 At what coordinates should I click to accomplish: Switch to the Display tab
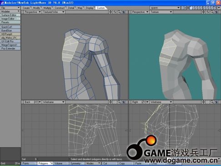tap(90, 8)
